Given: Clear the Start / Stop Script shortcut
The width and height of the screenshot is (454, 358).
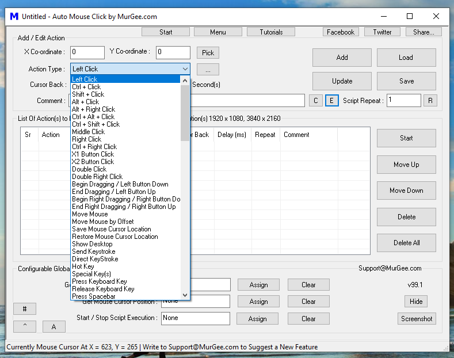Looking at the screenshot, I should tap(308, 319).
